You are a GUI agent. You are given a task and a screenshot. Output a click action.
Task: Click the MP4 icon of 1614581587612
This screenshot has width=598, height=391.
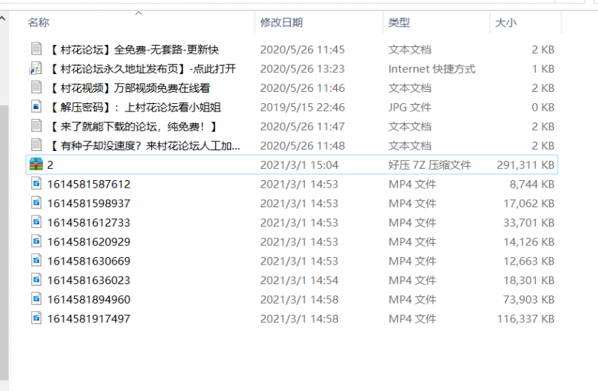point(36,184)
